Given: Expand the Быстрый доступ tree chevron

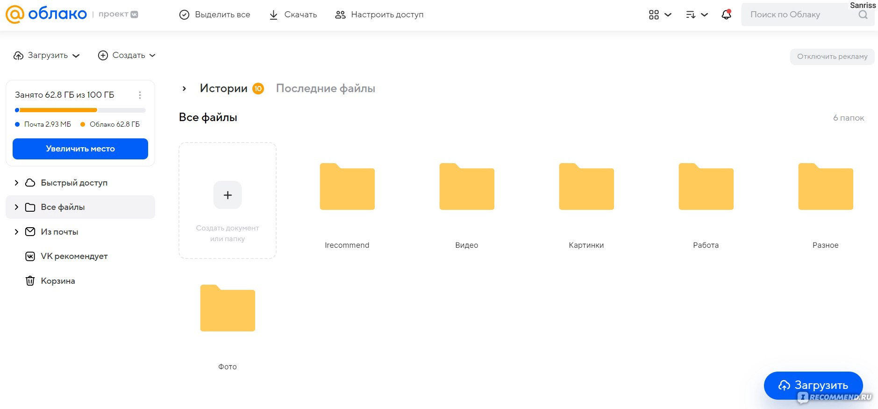Looking at the screenshot, I should click(16, 183).
